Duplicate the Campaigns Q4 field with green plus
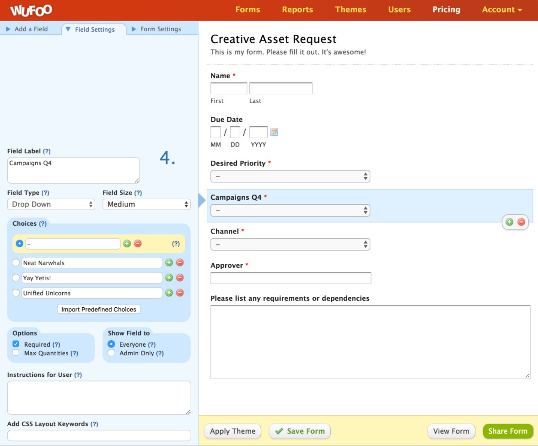538x446 pixels. point(509,222)
